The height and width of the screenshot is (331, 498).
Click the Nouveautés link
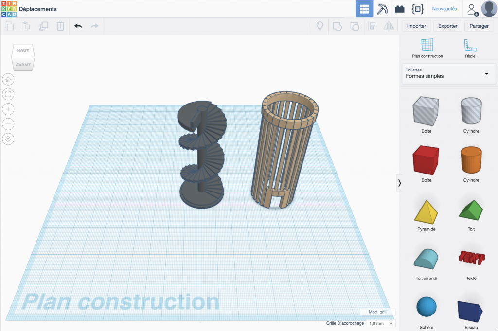pos(445,9)
